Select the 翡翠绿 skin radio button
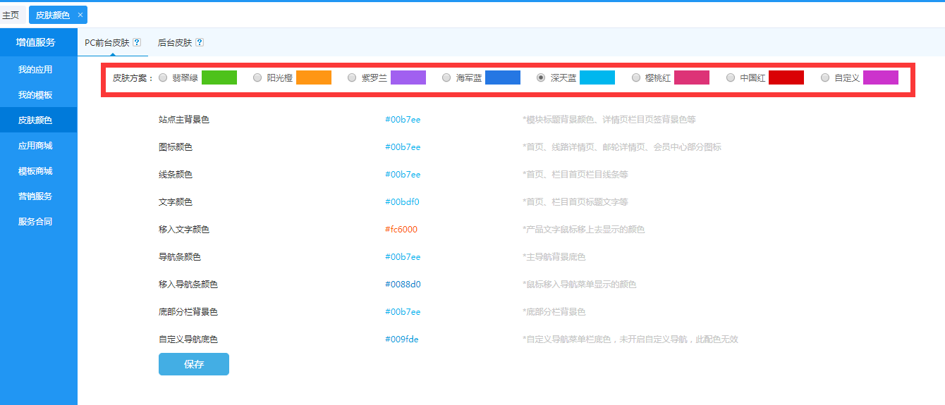The height and width of the screenshot is (405, 945). tap(163, 77)
